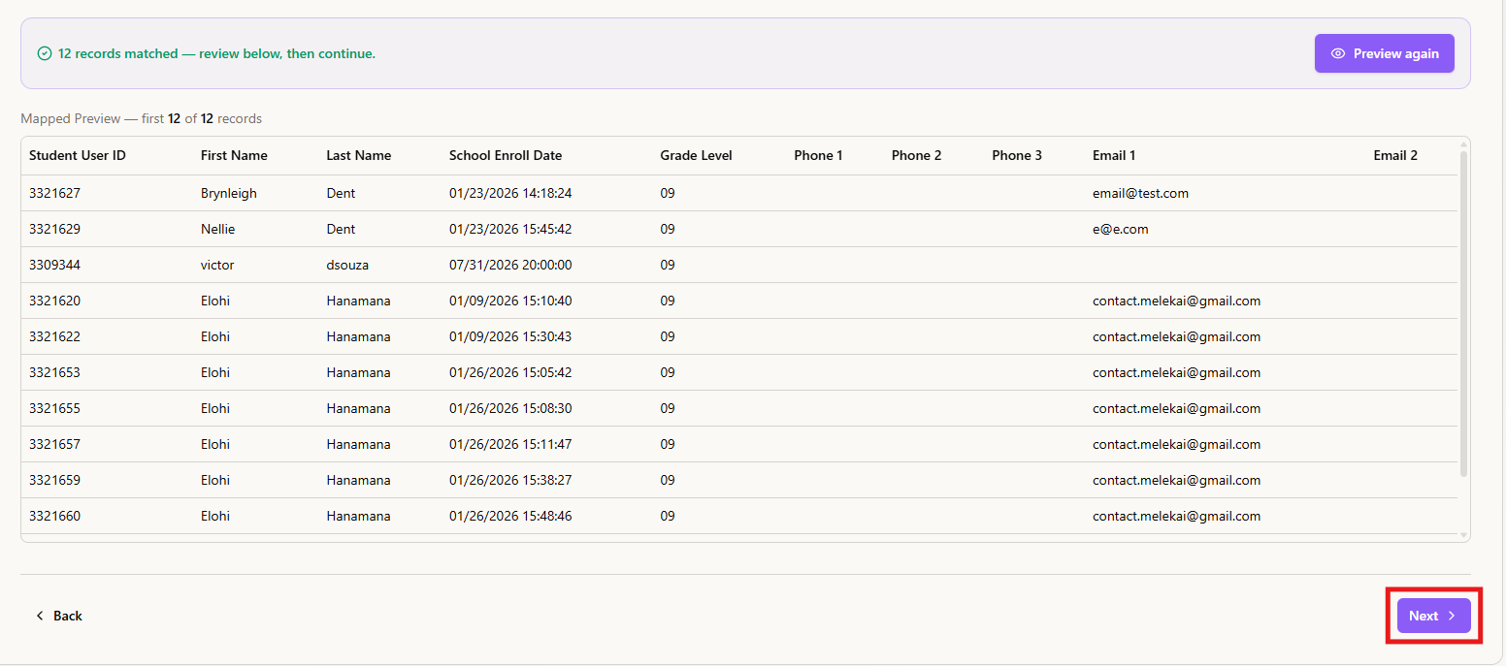This screenshot has width=1506, height=666.
Task: Click the Grade Level column header
Action: tap(696, 155)
